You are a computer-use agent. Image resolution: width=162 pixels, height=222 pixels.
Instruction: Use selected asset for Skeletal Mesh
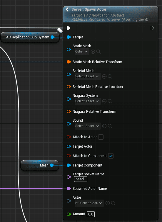coord(104,76)
